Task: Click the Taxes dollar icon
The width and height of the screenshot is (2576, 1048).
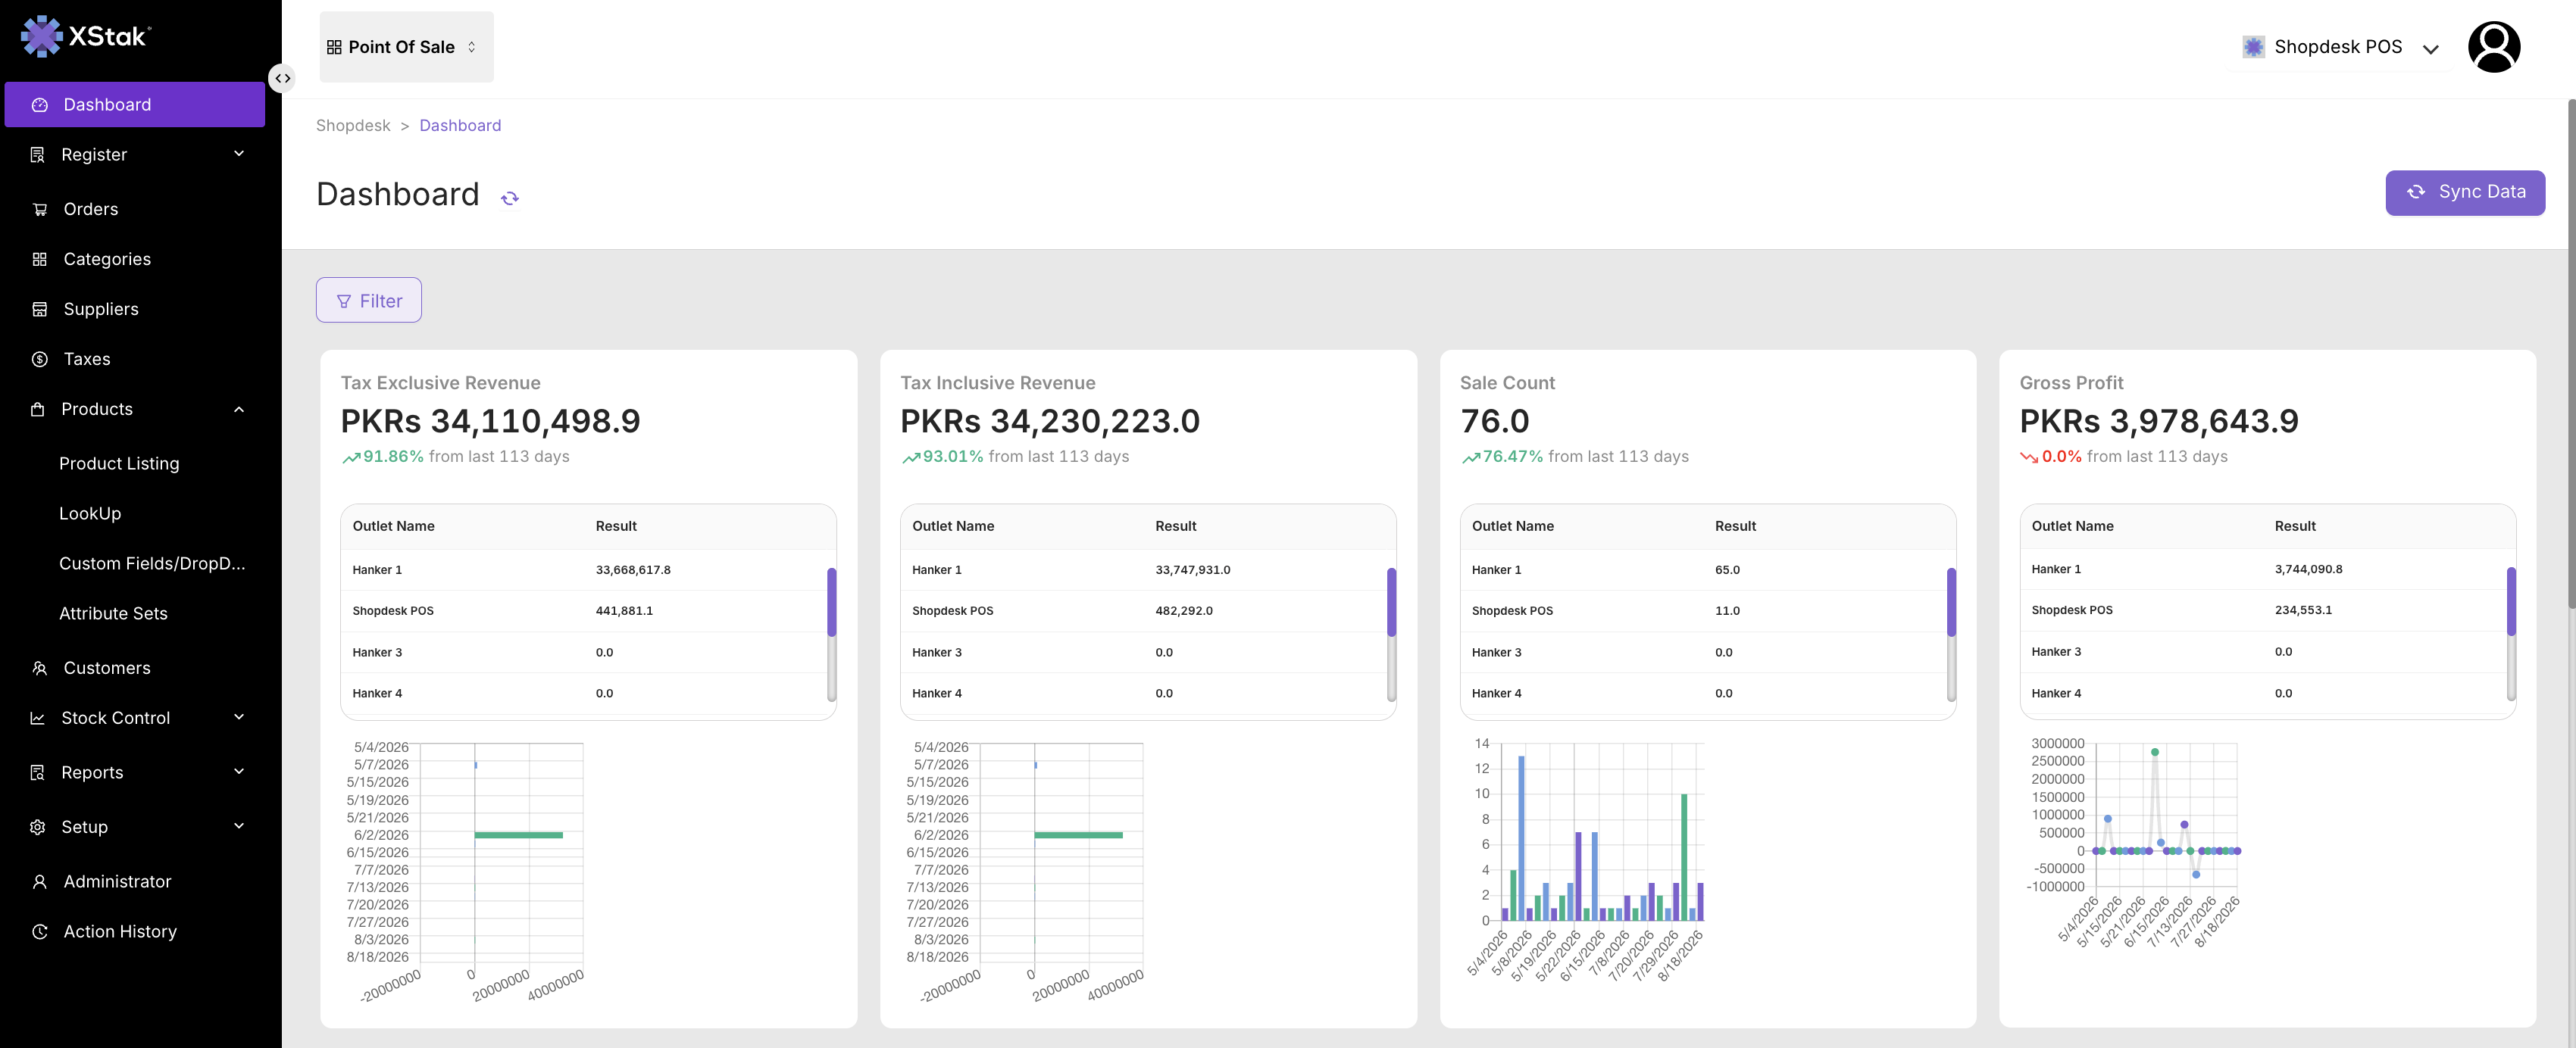Action: coord(40,359)
